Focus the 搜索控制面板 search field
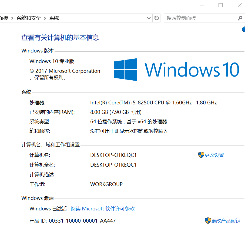The width and height of the screenshot is (245, 238). [200, 18]
